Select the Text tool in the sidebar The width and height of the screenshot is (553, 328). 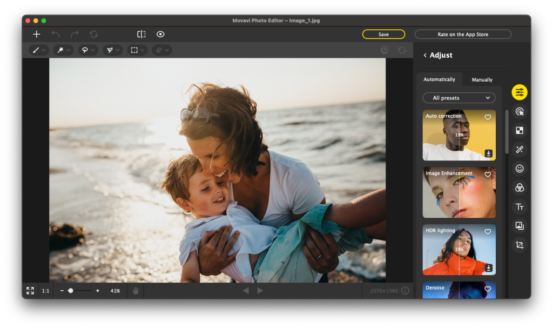click(519, 206)
